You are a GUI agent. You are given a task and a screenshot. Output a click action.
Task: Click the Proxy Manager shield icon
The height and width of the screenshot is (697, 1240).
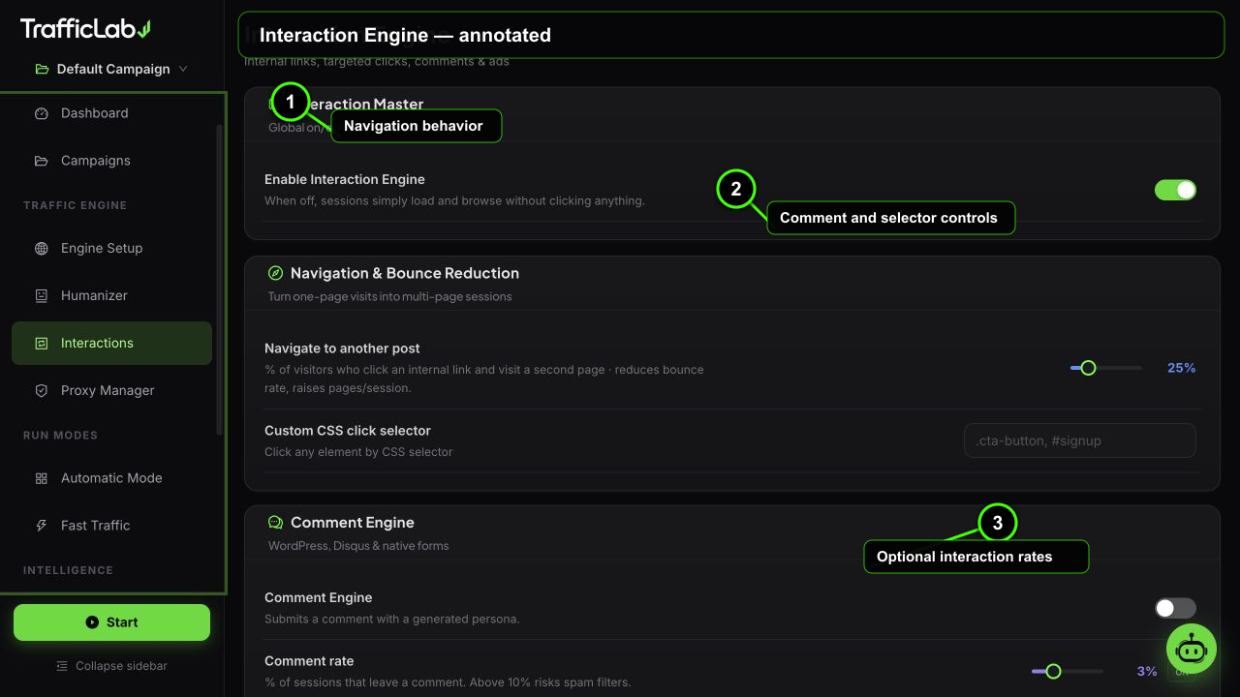point(42,390)
